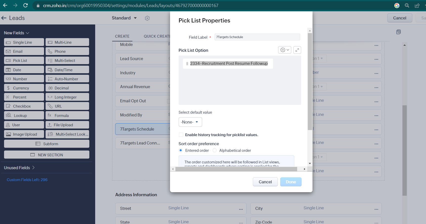Open pick list option gear settings
The width and height of the screenshot is (426, 224).
285,50
